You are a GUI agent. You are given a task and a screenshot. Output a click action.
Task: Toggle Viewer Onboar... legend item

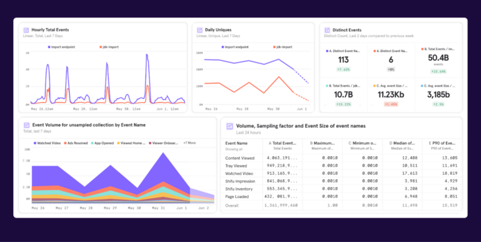(x=164, y=143)
